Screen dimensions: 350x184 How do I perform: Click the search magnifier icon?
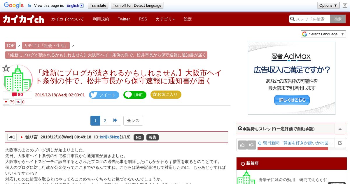tap(292, 19)
